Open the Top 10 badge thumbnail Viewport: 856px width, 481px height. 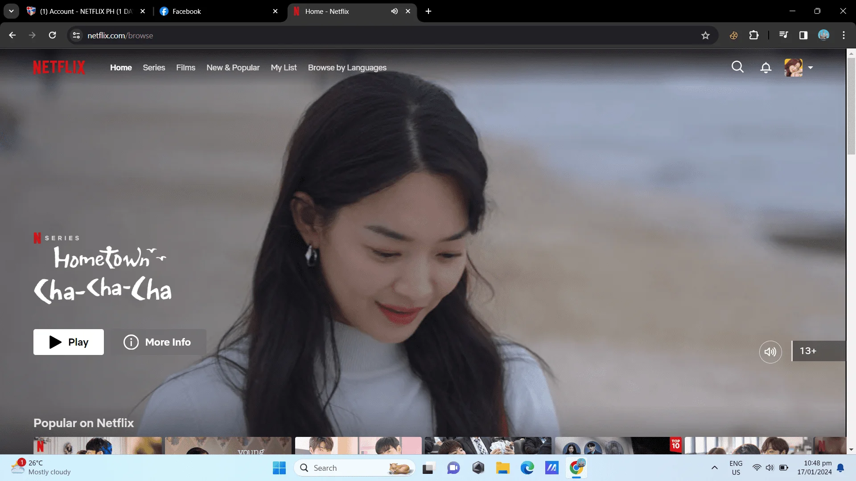click(618, 445)
